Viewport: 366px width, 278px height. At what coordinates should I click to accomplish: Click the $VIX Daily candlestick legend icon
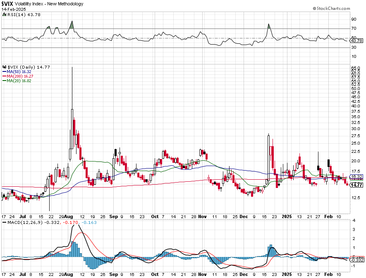point(4,67)
